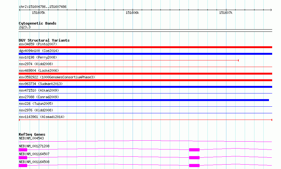Image resolution: width=281 pixels, height=169 pixels.
Task: Open the nsv2974 (Kidd2008) variant label
Action: pos(36,64)
